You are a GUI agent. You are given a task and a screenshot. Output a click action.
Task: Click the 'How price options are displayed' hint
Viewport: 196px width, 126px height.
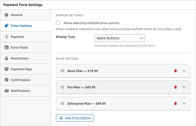coord(125,46)
